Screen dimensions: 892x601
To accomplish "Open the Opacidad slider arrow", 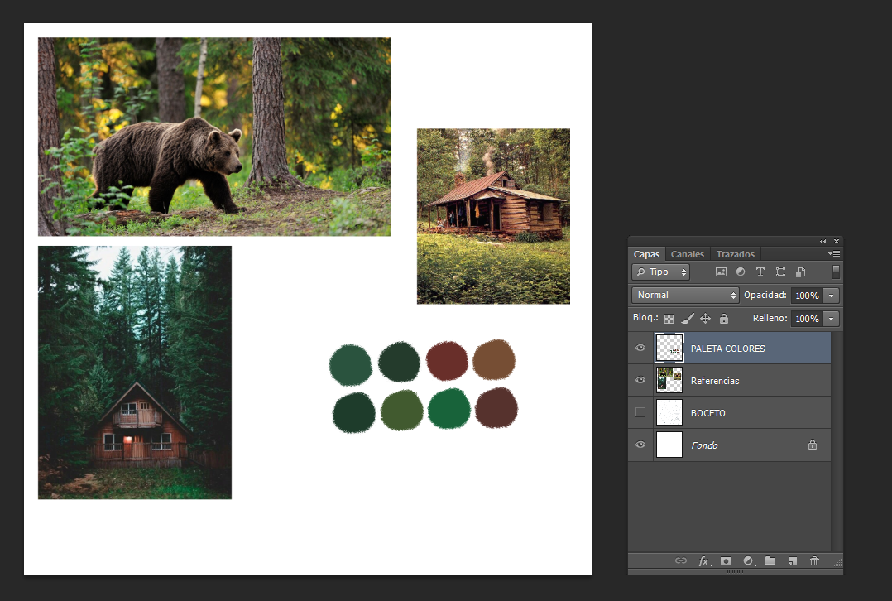I will click(831, 296).
